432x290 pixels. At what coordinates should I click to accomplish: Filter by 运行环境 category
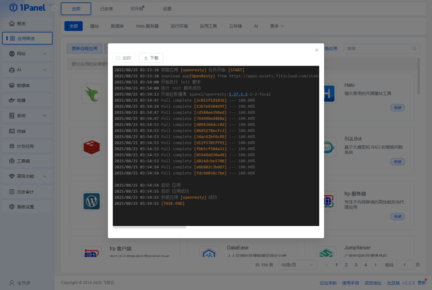(x=179, y=26)
